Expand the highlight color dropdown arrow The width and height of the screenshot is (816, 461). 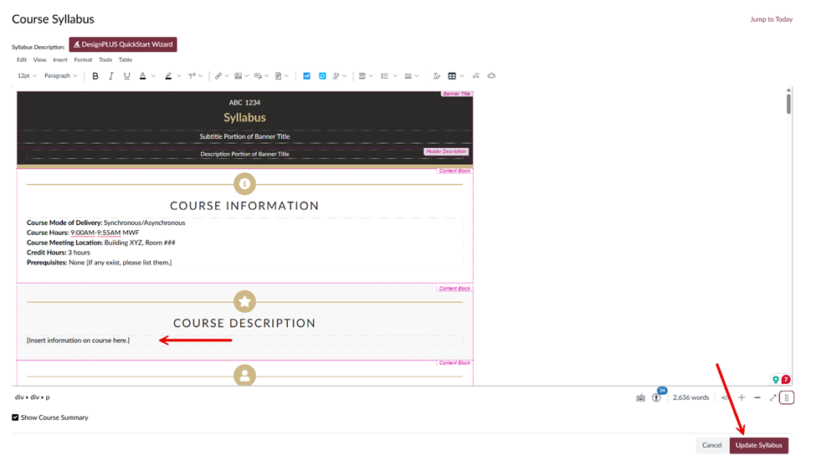coord(179,76)
